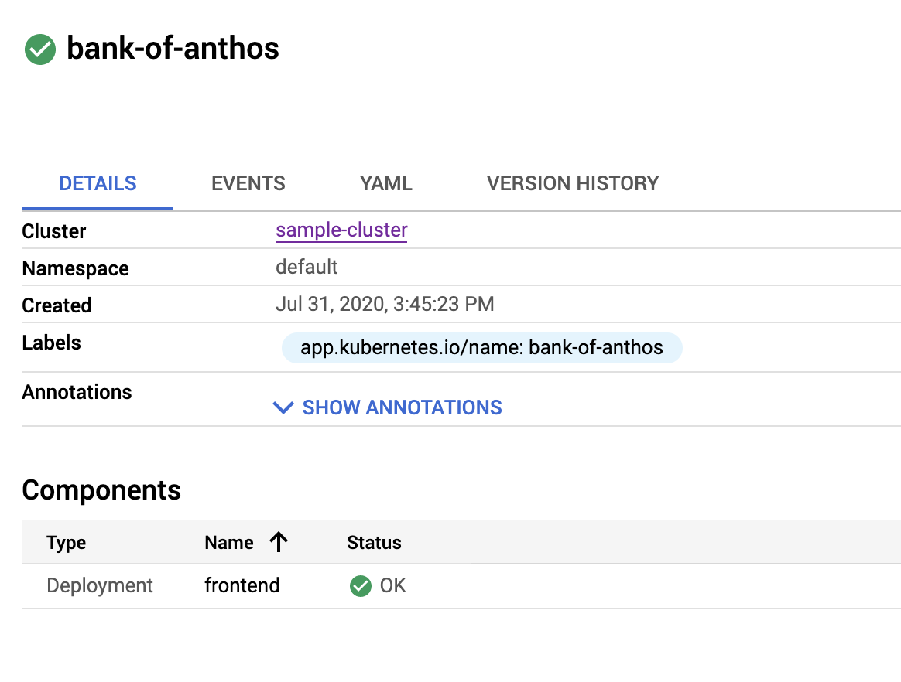View the YAML tab
The image size is (901, 682).
pyautogui.click(x=385, y=184)
